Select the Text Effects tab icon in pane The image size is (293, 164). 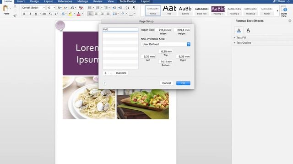(x=248, y=31)
